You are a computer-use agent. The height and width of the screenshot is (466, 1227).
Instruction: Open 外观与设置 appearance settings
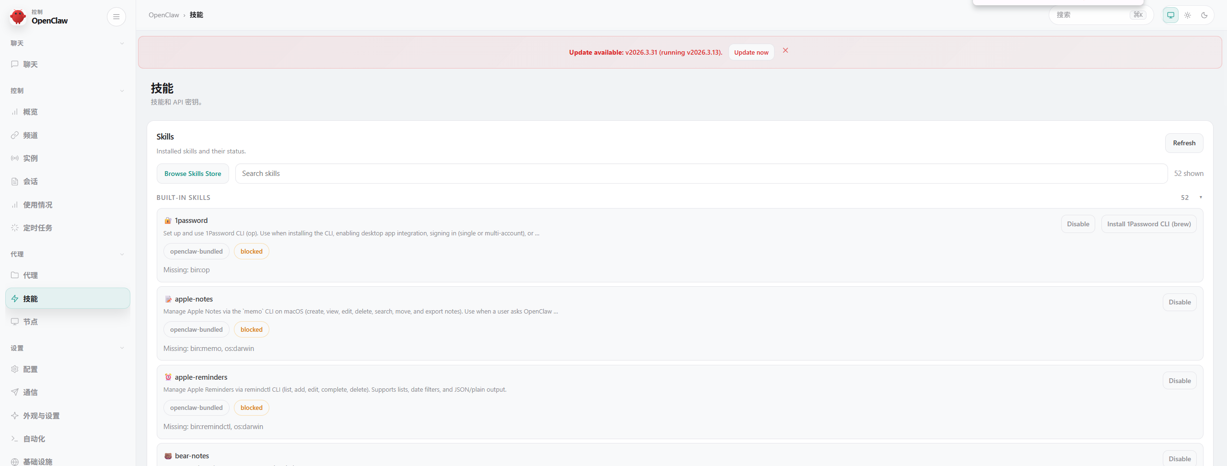click(x=68, y=416)
